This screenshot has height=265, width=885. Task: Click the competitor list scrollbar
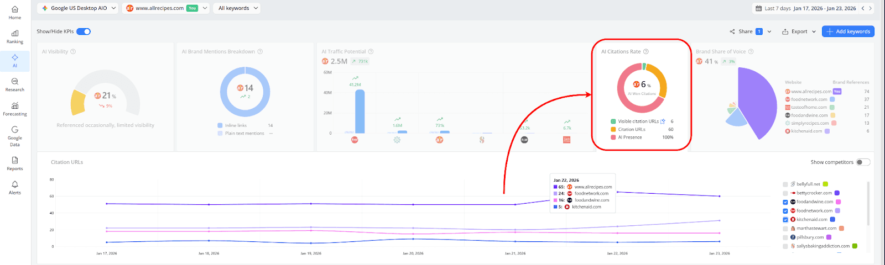pos(868,203)
